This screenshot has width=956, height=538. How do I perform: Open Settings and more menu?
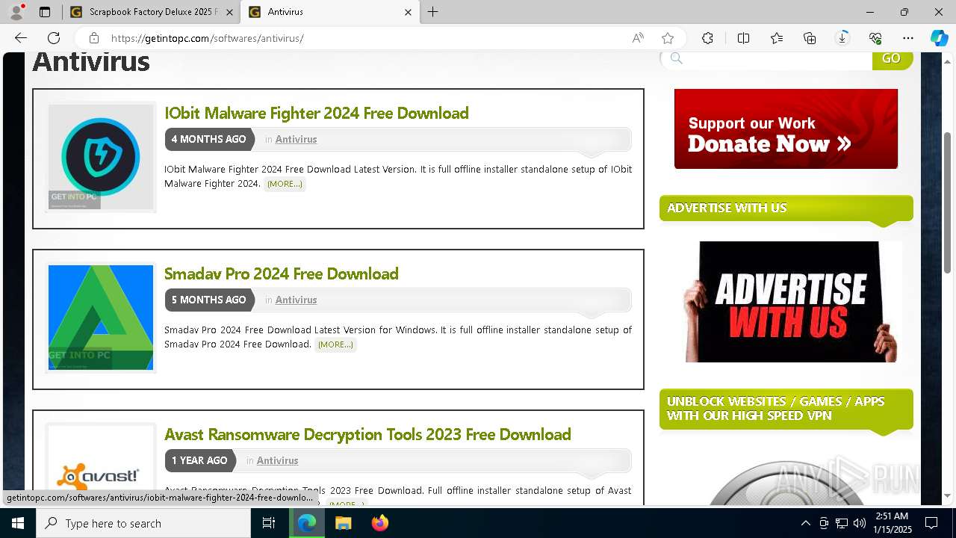(908, 38)
